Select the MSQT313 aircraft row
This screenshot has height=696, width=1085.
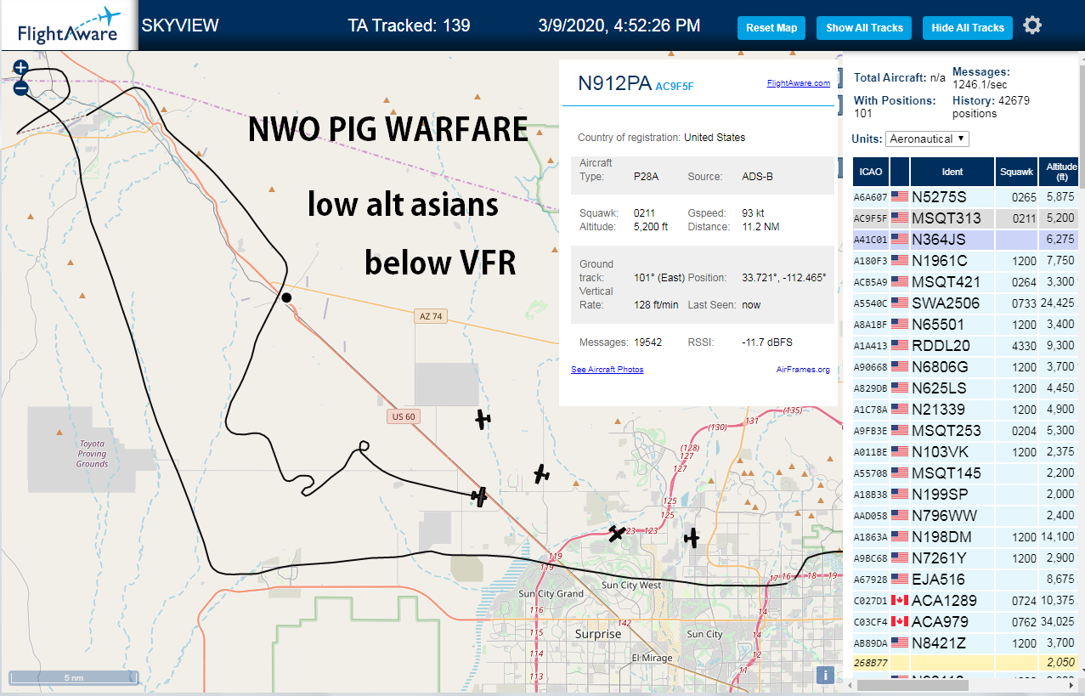[966, 218]
